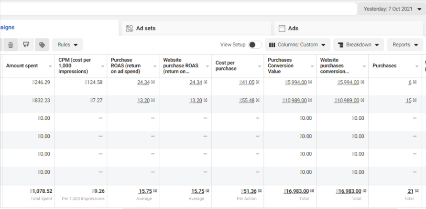Viewport: 426px width, 209px height.
Task: Switch to the Ads tab
Action: (x=293, y=29)
